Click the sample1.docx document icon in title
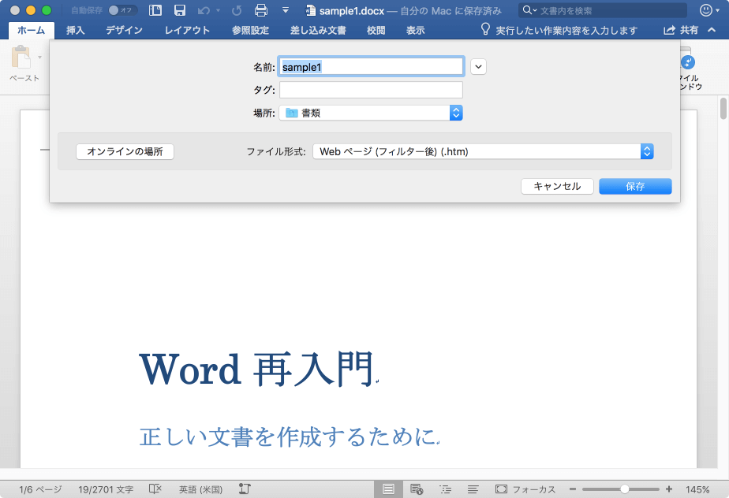Viewport: 729px width, 498px height. coord(310,10)
